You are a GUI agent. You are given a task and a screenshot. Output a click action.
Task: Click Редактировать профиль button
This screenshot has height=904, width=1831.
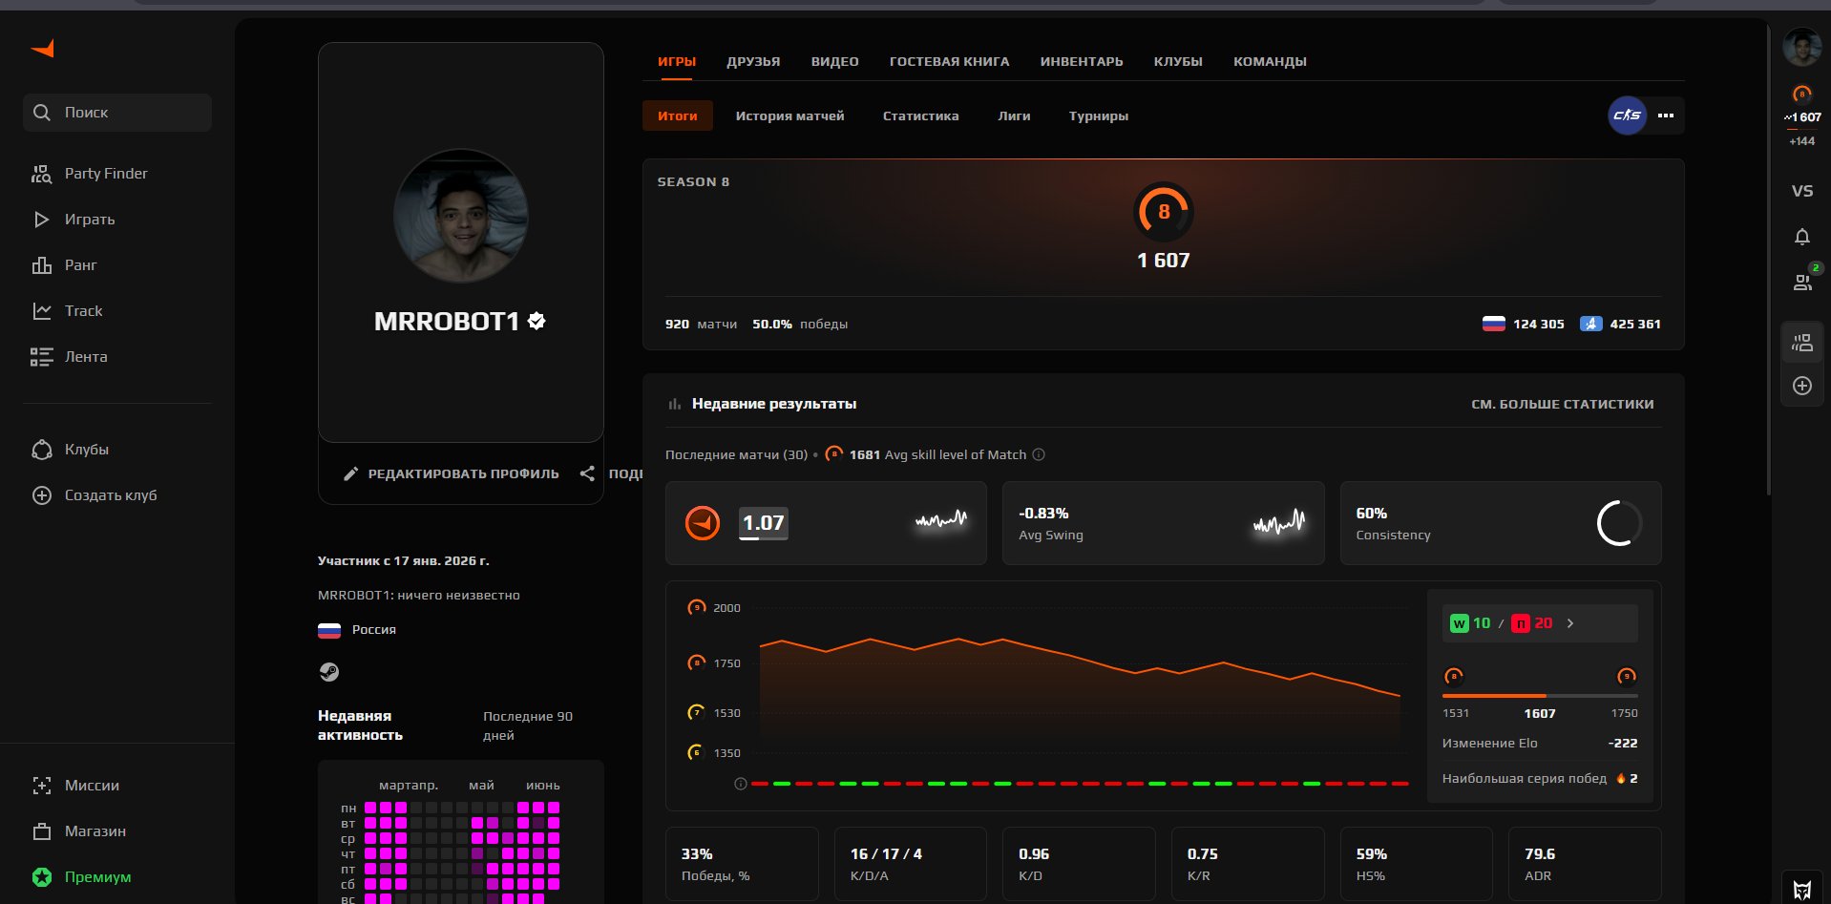452,473
